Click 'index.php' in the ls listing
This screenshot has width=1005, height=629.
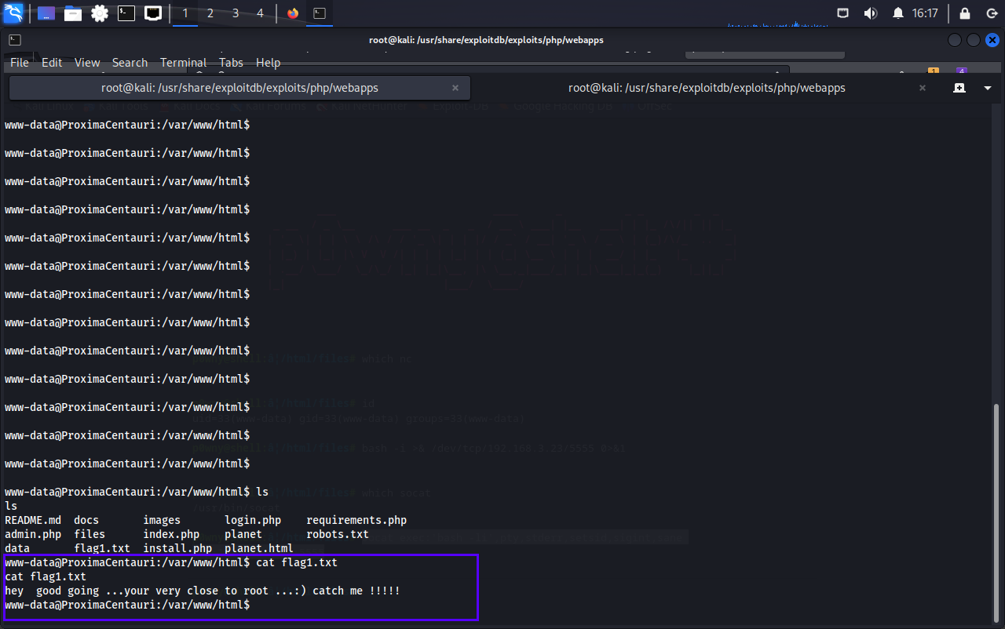click(x=171, y=534)
